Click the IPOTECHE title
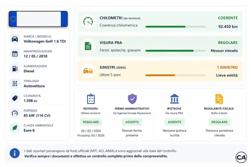251x167 pixels. (x=174, y=109)
